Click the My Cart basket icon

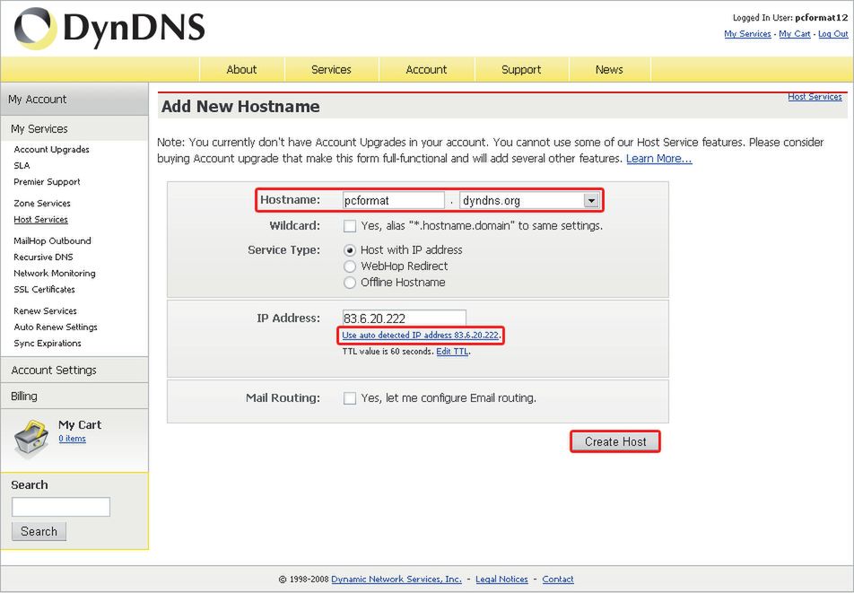[x=31, y=439]
